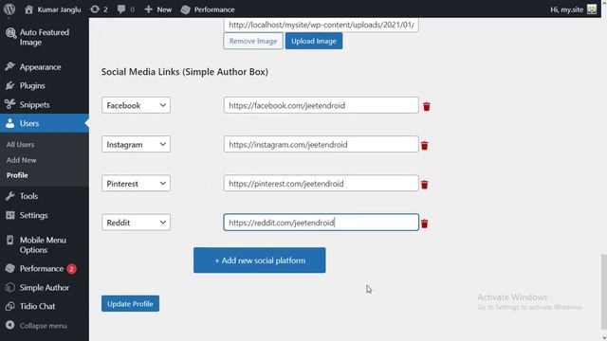This screenshot has width=607, height=341.
Task: Open the Kumar Janglu site home link
Action: (53, 9)
